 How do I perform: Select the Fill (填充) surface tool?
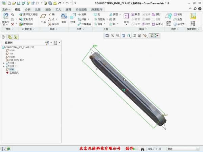click(x=178, y=14)
